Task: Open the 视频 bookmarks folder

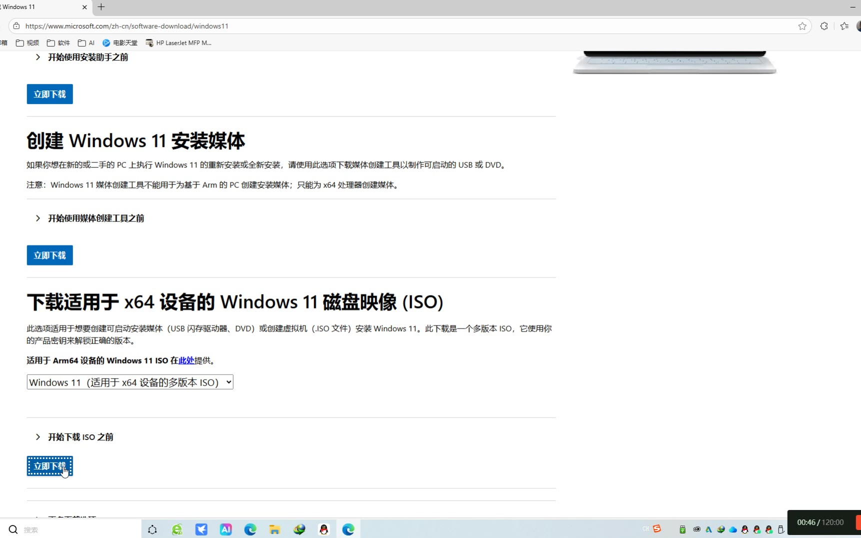Action: (x=27, y=43)
